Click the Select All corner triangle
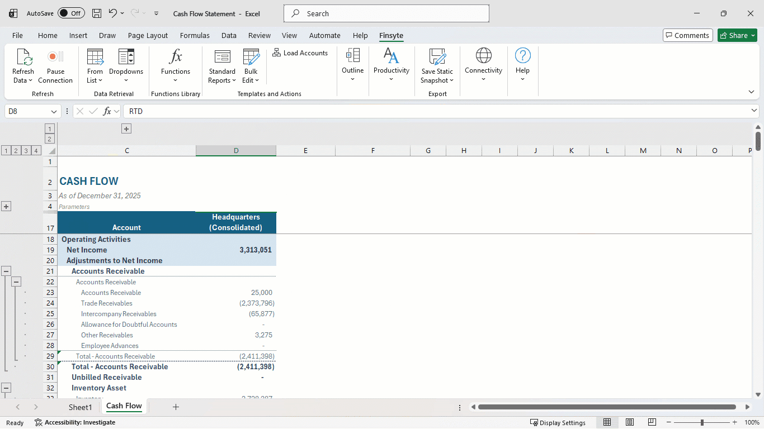 tap(51, 151)
